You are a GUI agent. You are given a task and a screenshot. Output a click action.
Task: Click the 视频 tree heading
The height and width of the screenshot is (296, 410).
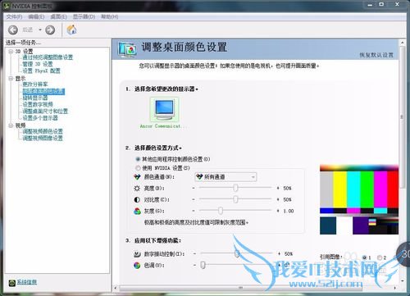point(20,125)
